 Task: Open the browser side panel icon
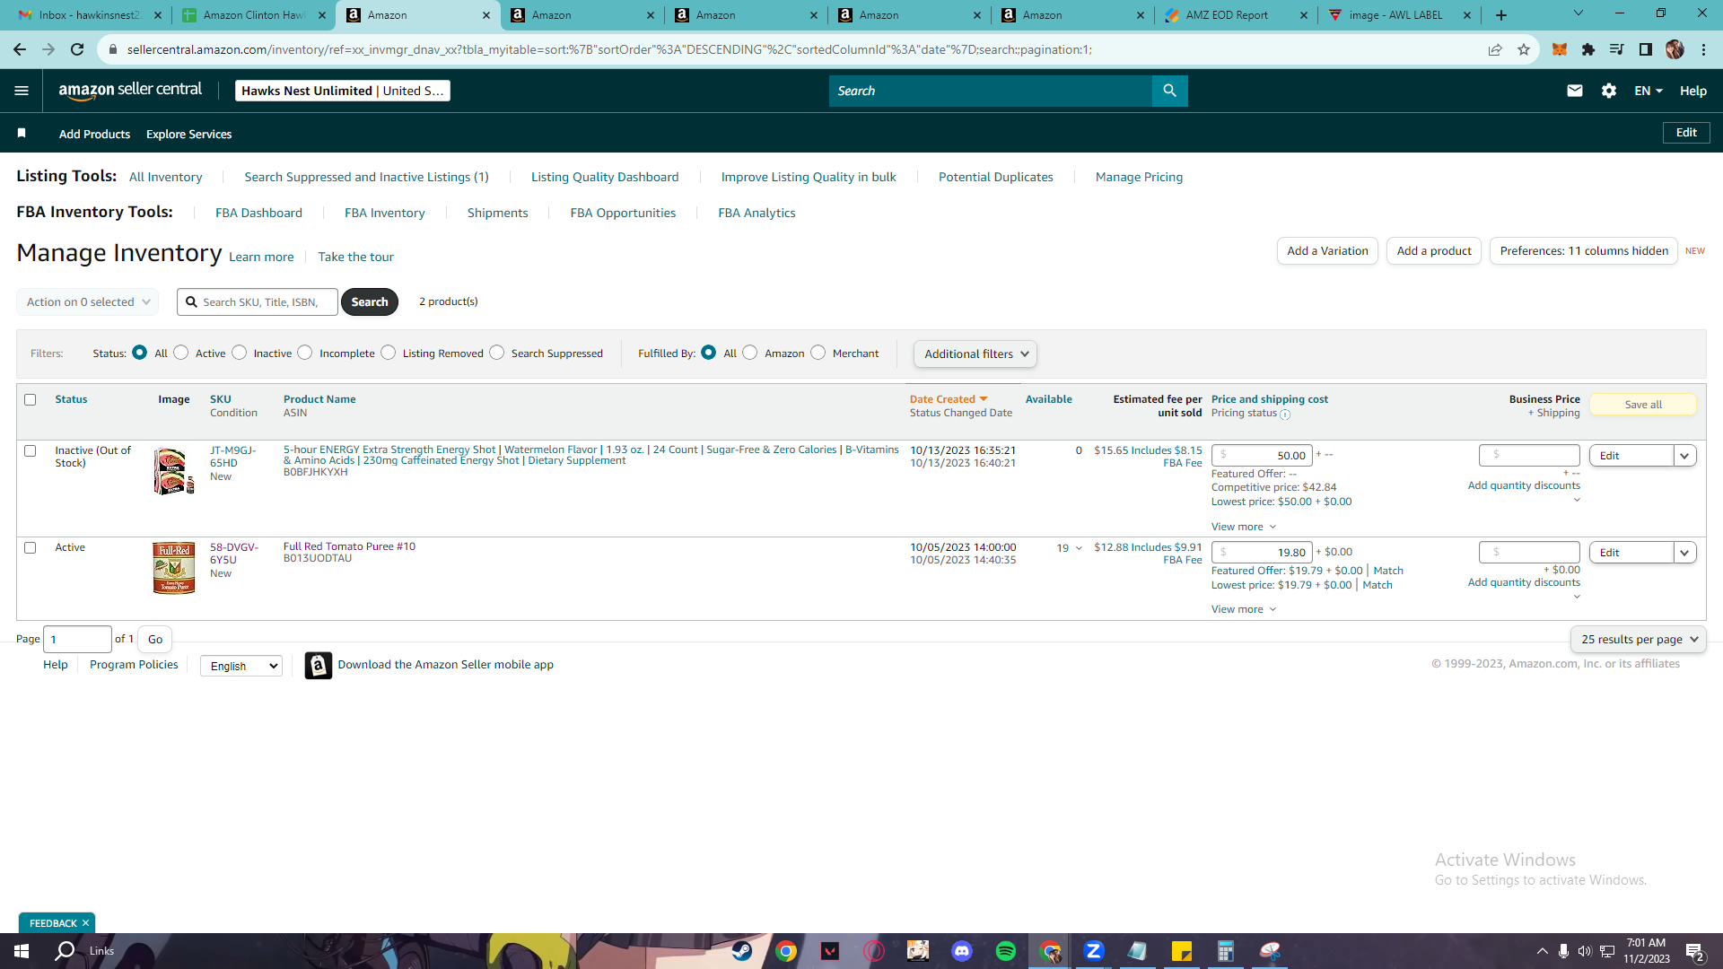[x=1646, y=49]
